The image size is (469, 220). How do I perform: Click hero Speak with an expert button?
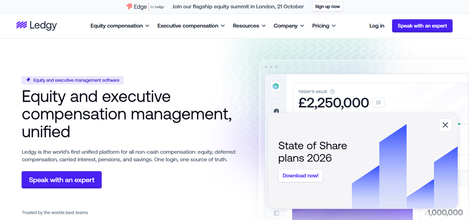coord(62,180)
